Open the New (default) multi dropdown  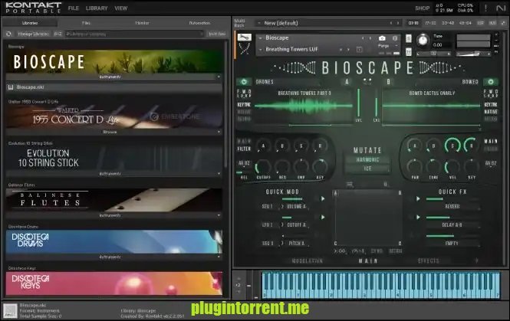click(259, 23)
